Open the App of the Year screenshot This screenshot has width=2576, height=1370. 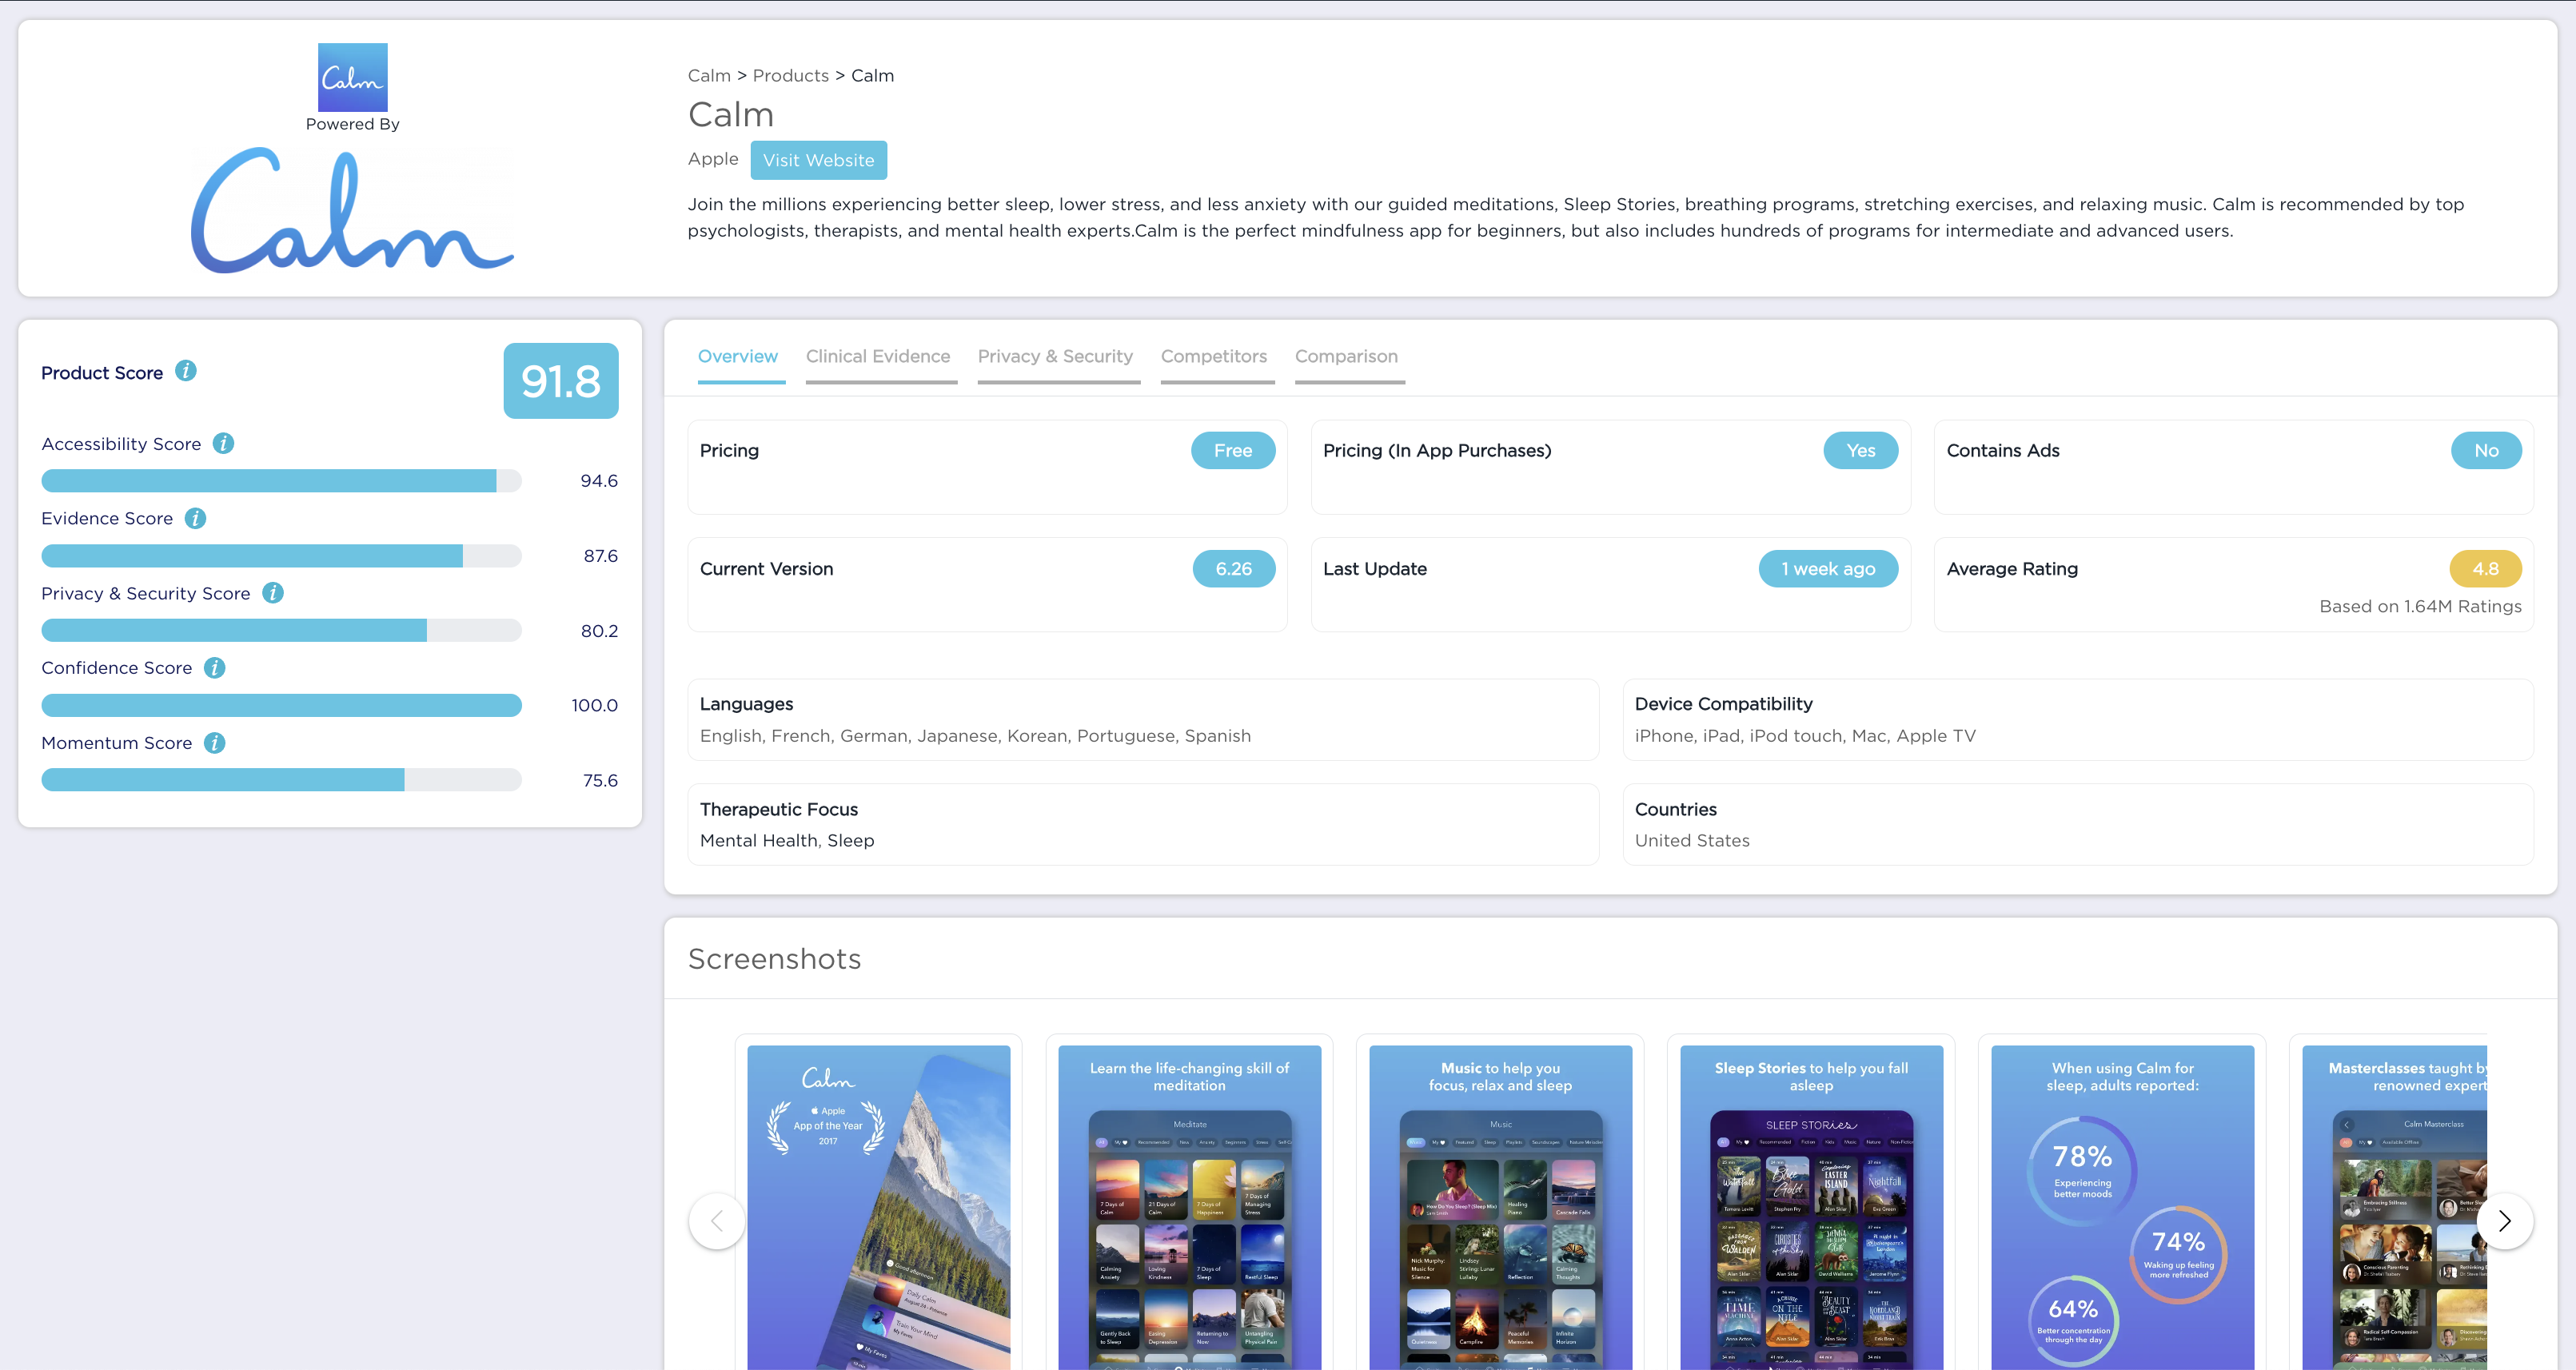(879, 1207)
